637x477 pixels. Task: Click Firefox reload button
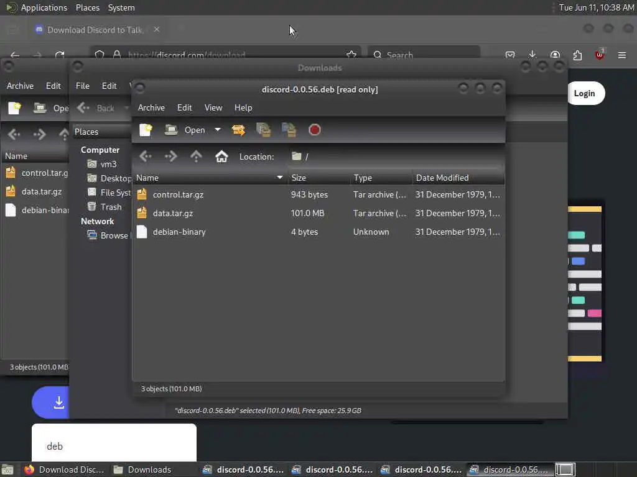(60, 55)
